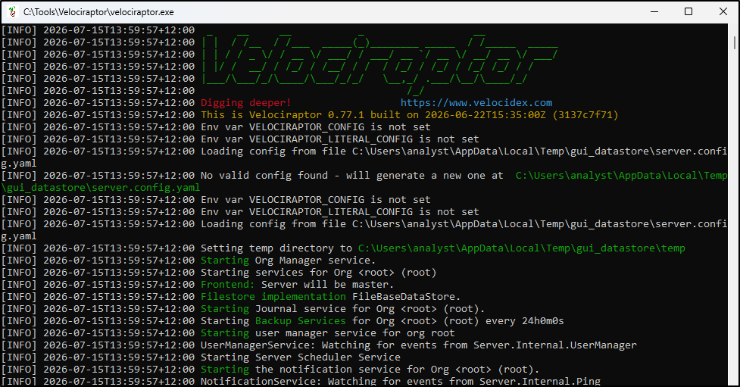Screen dimensions: 740x387
Task: Click the build hash "(3137c7f71)"
Action: point(585,115)
